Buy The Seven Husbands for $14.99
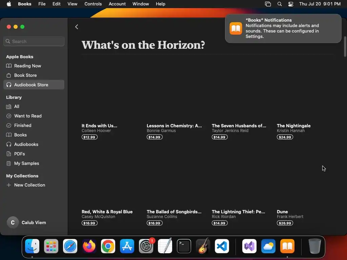The image size is (347, 260). 220,137
